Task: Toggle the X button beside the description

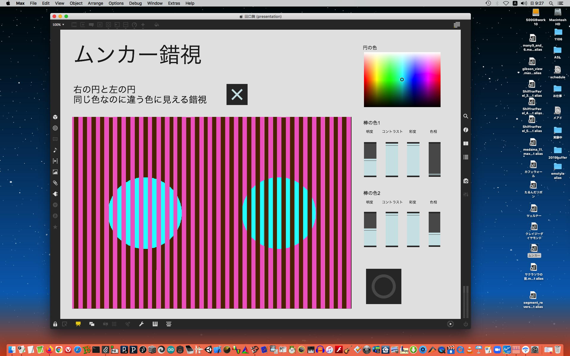Action: pyautogui.click(x=237, y=95)
